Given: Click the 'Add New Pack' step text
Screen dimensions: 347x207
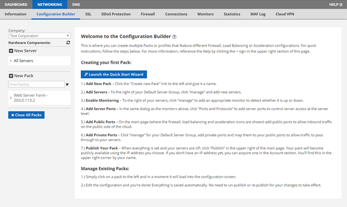Looking at the screenshot, I should tap(98, 84).
